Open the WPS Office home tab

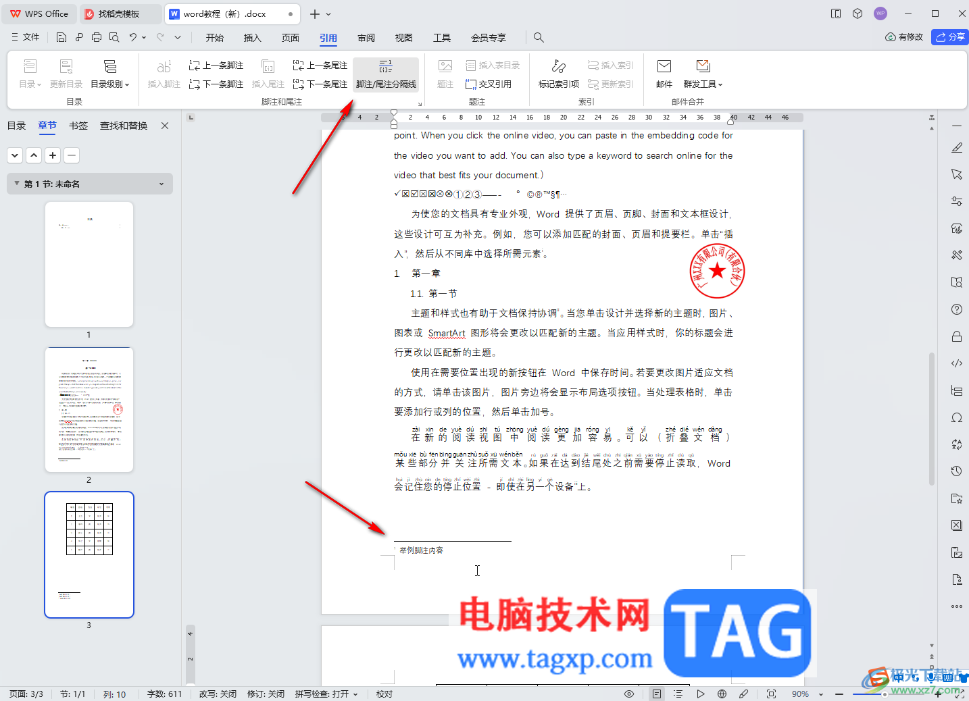click(39, 14)
